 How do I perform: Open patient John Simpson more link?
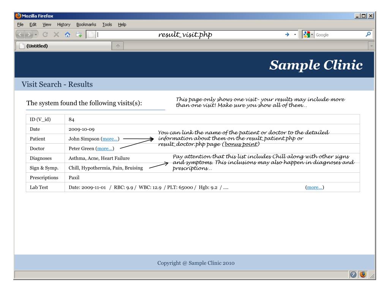110,139
